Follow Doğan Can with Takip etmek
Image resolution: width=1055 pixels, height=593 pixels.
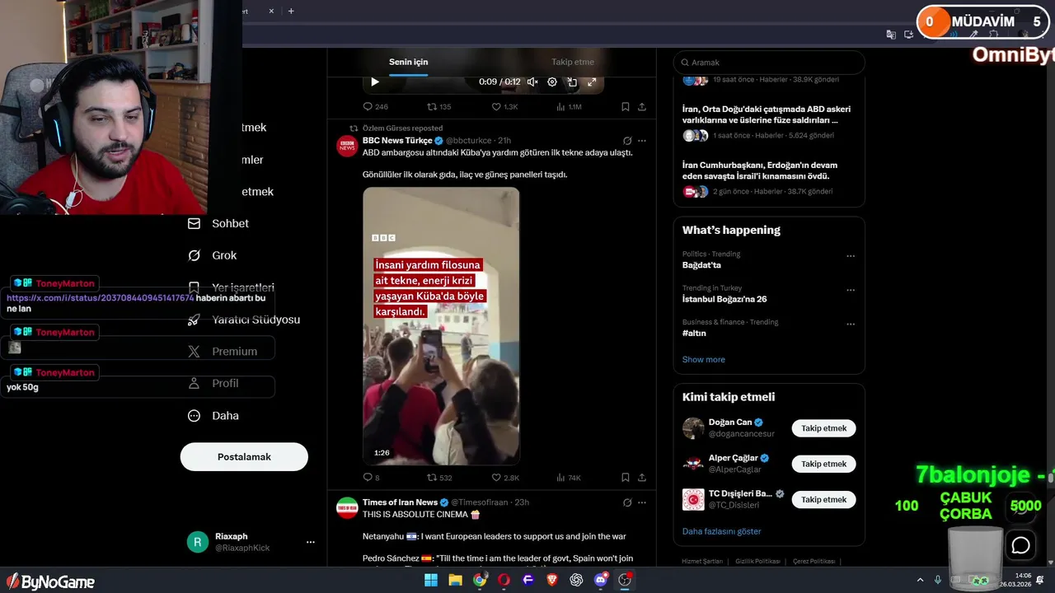pos(824,428)
